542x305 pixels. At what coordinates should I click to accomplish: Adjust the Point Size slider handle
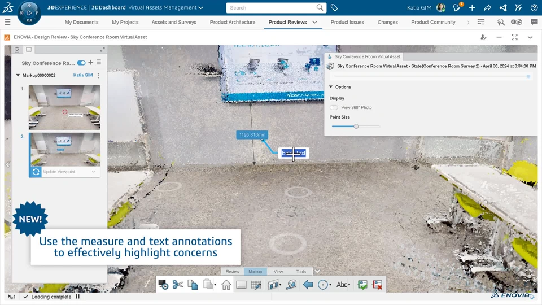point(356,126)
